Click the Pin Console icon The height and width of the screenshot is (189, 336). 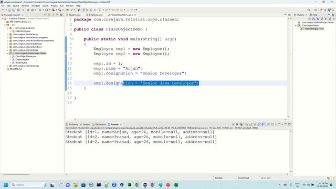(x=268, y=124)
